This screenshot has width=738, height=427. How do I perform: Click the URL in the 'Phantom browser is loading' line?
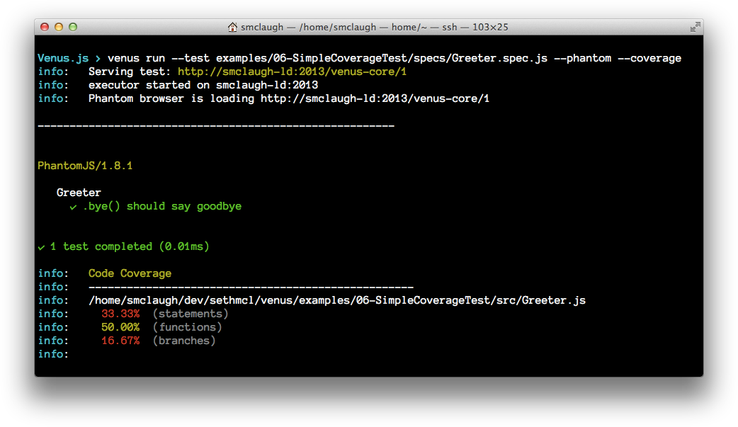tap(375, 98)
